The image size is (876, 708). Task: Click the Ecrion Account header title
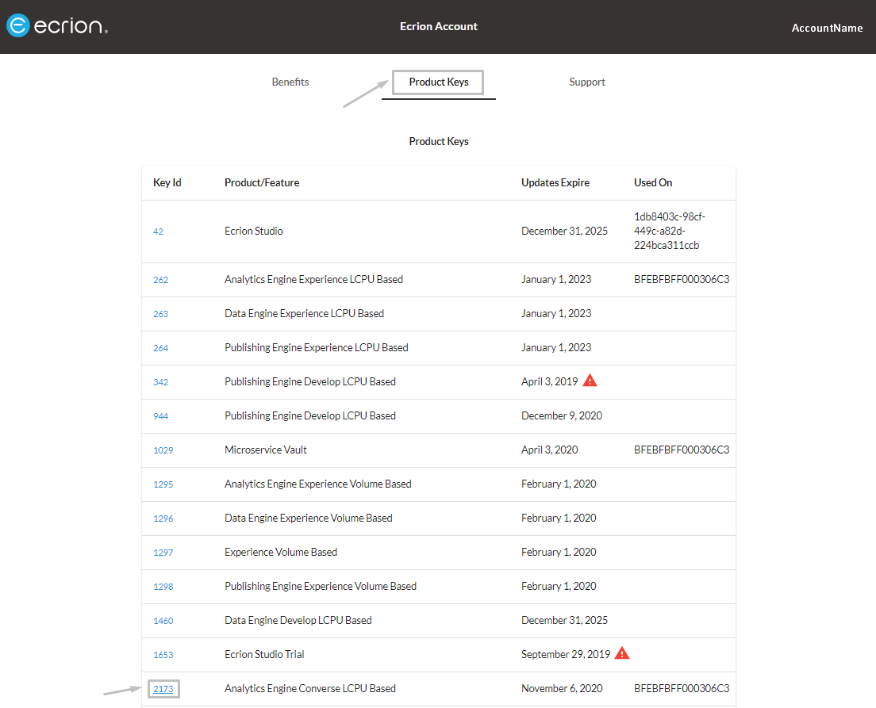coord(439,26)
